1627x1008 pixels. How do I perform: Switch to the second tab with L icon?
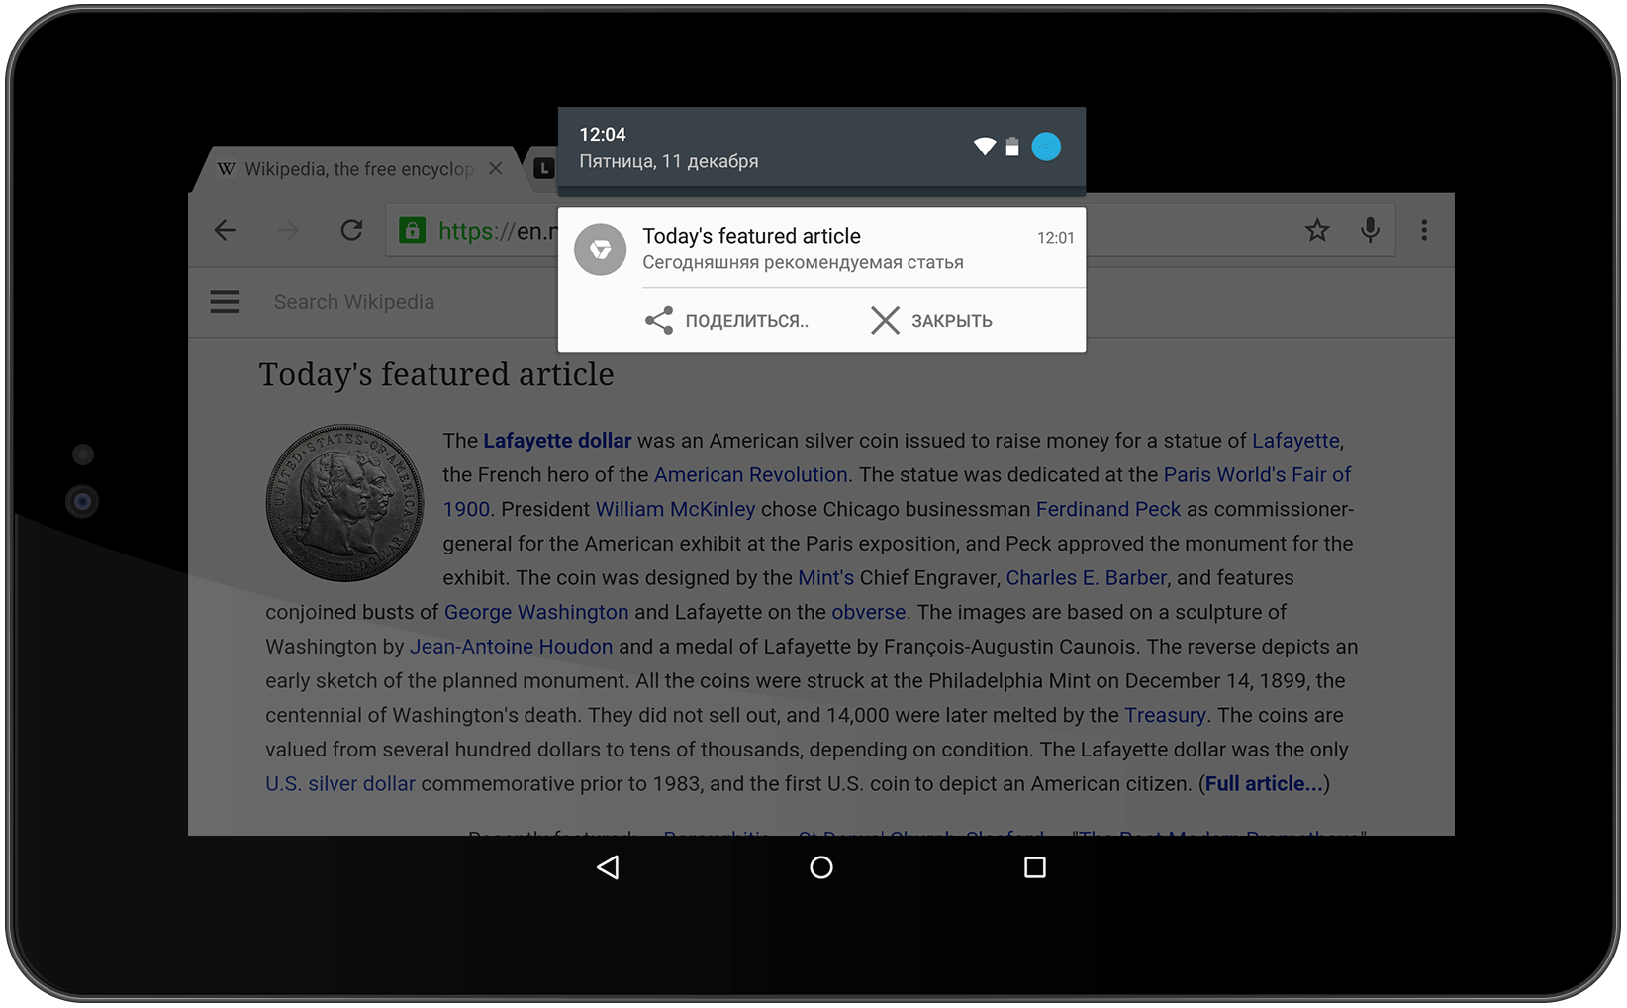544,169
